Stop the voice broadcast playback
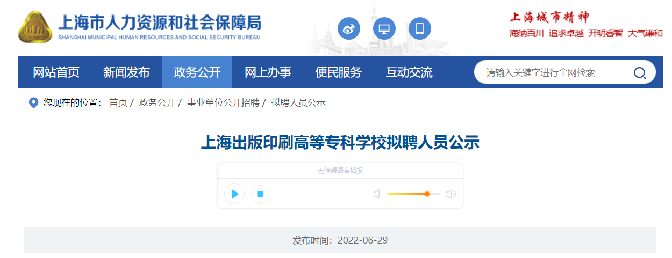 pos(260,194)
